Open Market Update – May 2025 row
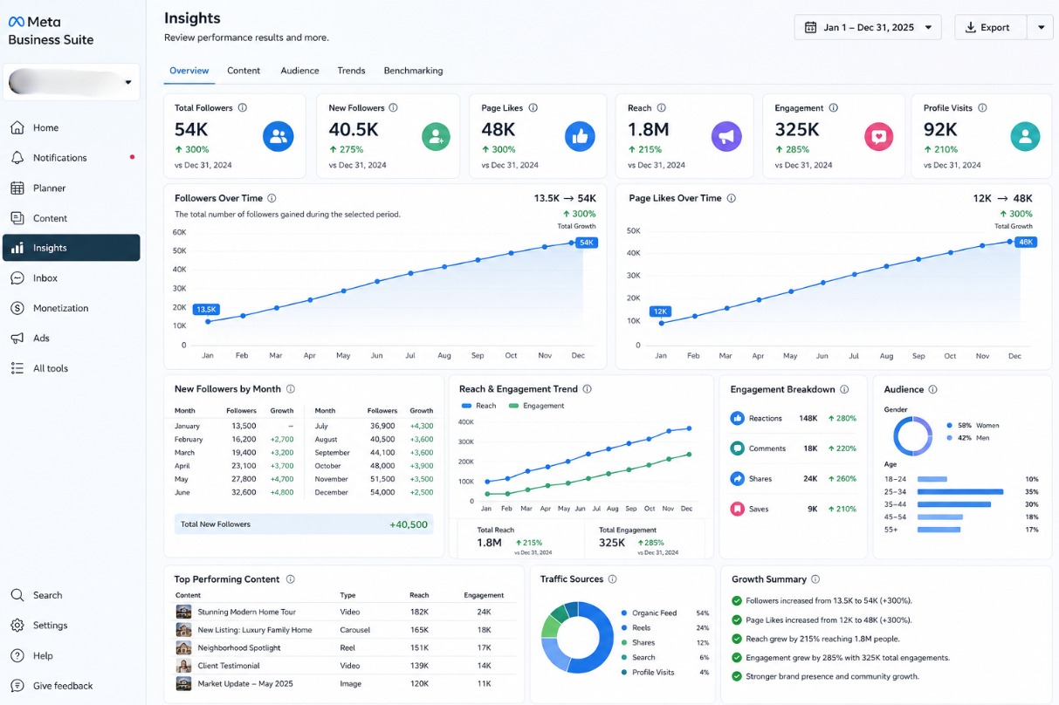Viewport: 1059px width, 705px height. pyautogui.click(x=346, y=684)
